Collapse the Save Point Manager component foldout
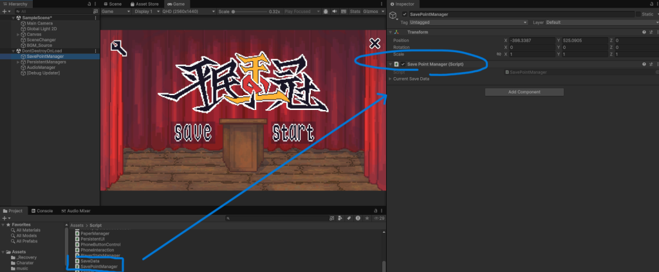 (x=391, y=64)
